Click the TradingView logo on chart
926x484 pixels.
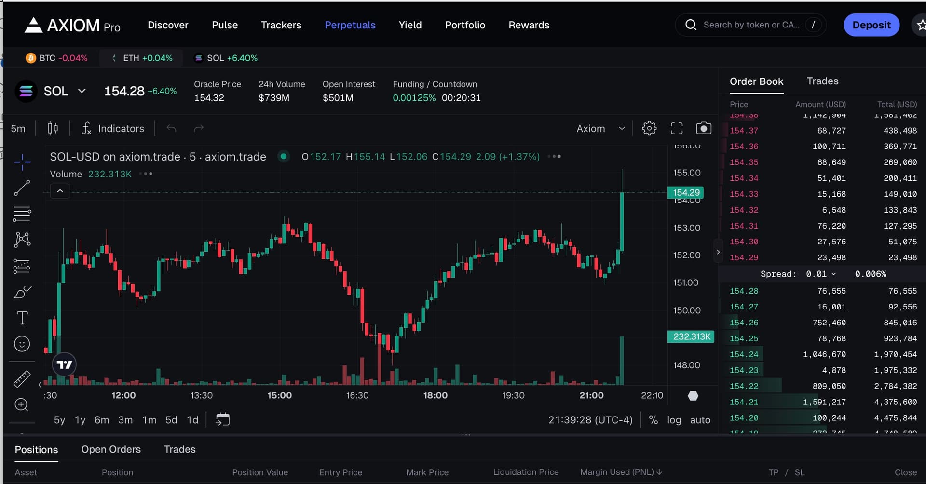point(64,364)
